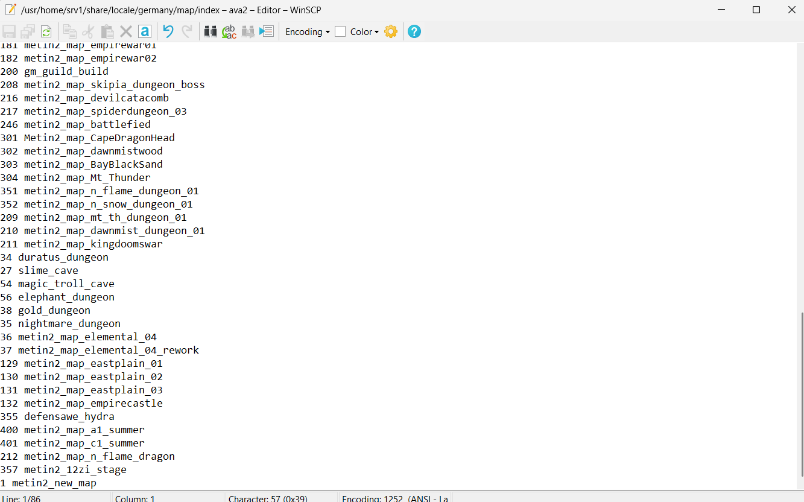Click the line '27 slime_cave'

coord(39,270)
